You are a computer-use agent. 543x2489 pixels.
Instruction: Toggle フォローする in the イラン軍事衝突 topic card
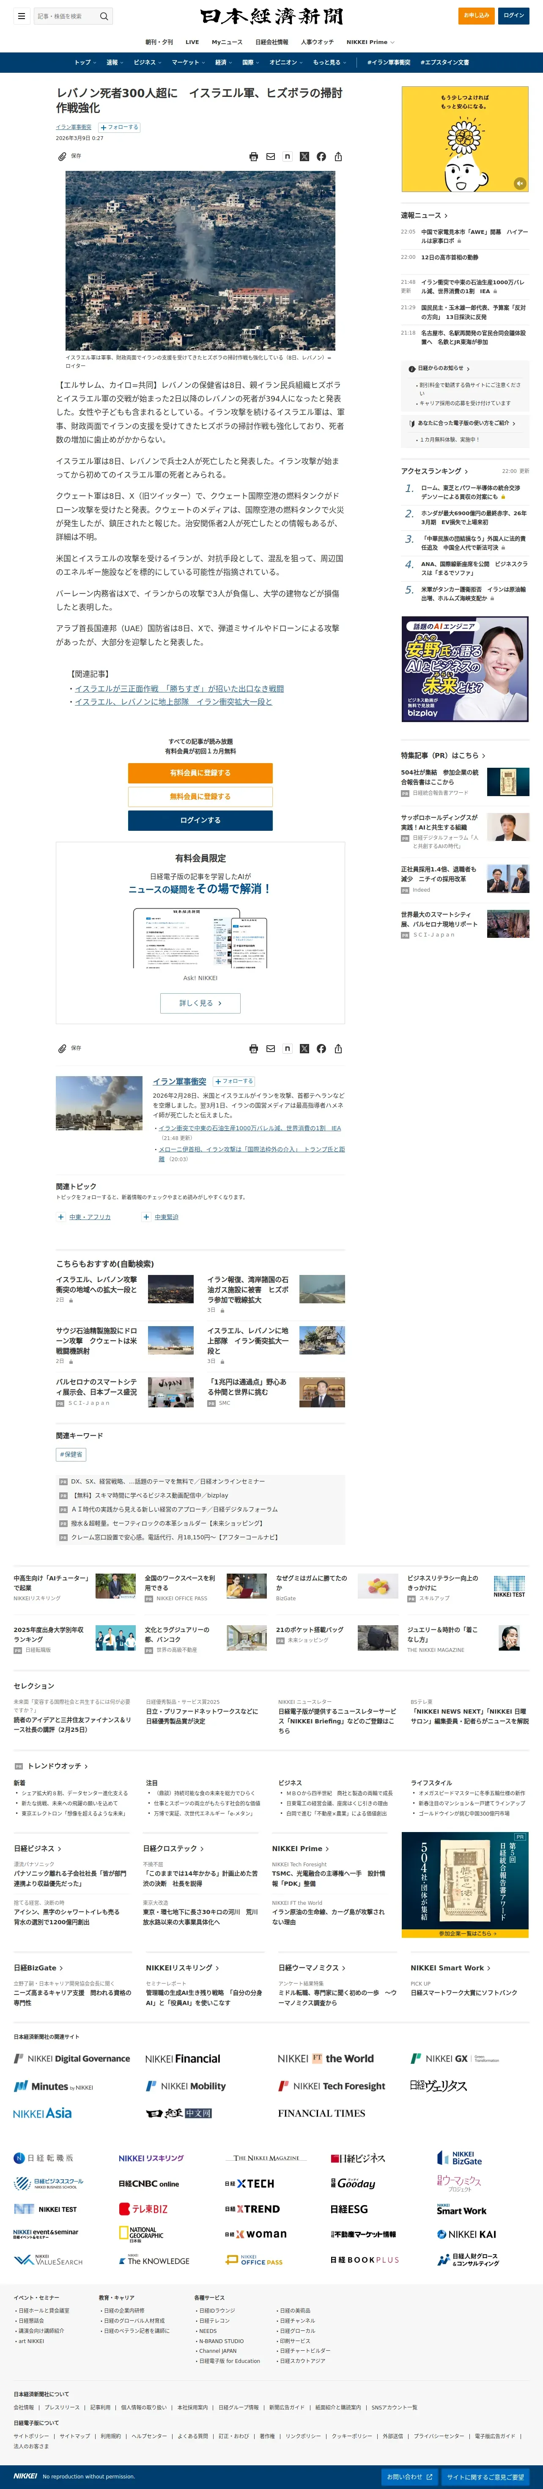click(x=234, y=1081)
